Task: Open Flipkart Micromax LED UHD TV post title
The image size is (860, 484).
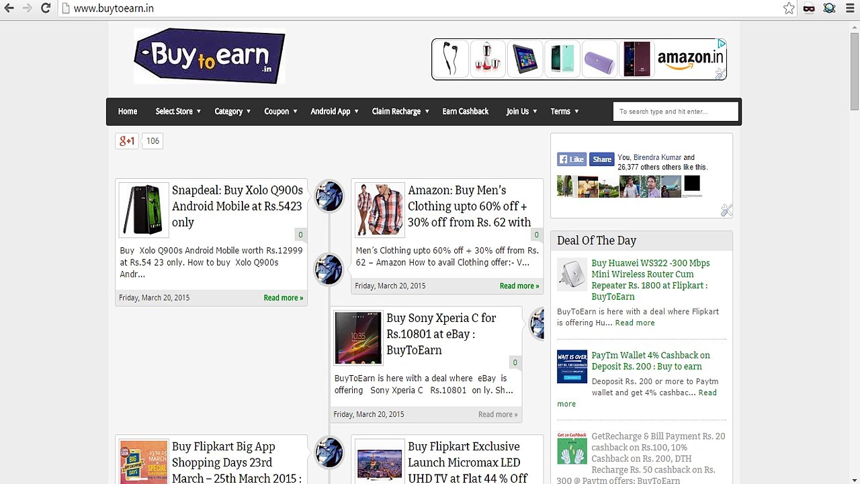Action: coord(468,462)
